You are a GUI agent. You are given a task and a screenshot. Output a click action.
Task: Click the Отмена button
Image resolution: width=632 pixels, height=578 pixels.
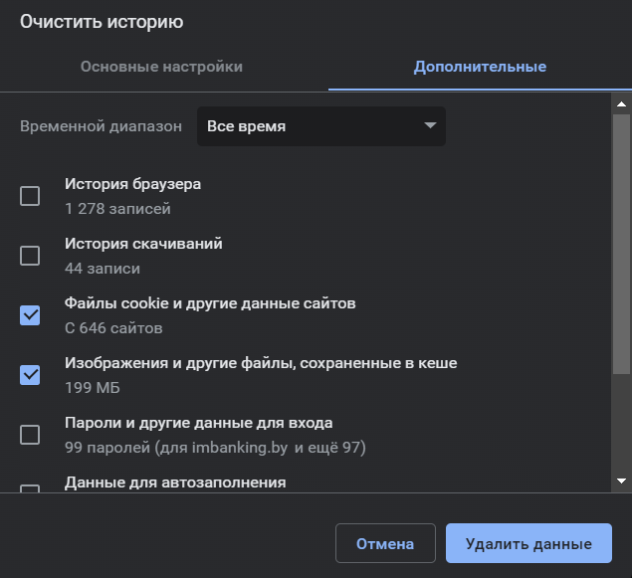(x=385, y=543)
